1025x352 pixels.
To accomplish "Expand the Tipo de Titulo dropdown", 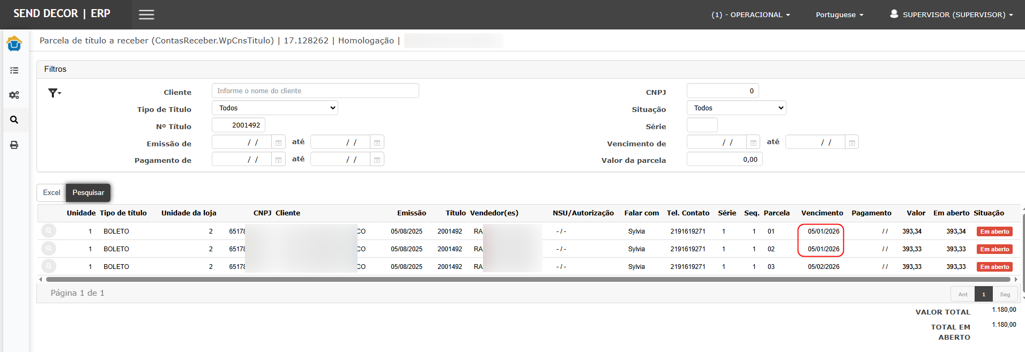I will (x=275, y=108).
